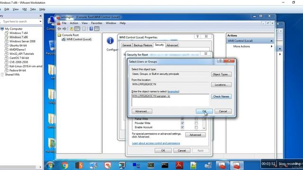Click the WMI Control Properties help question button
This screenshot has width=303, height=170.
tap(197, 36)
